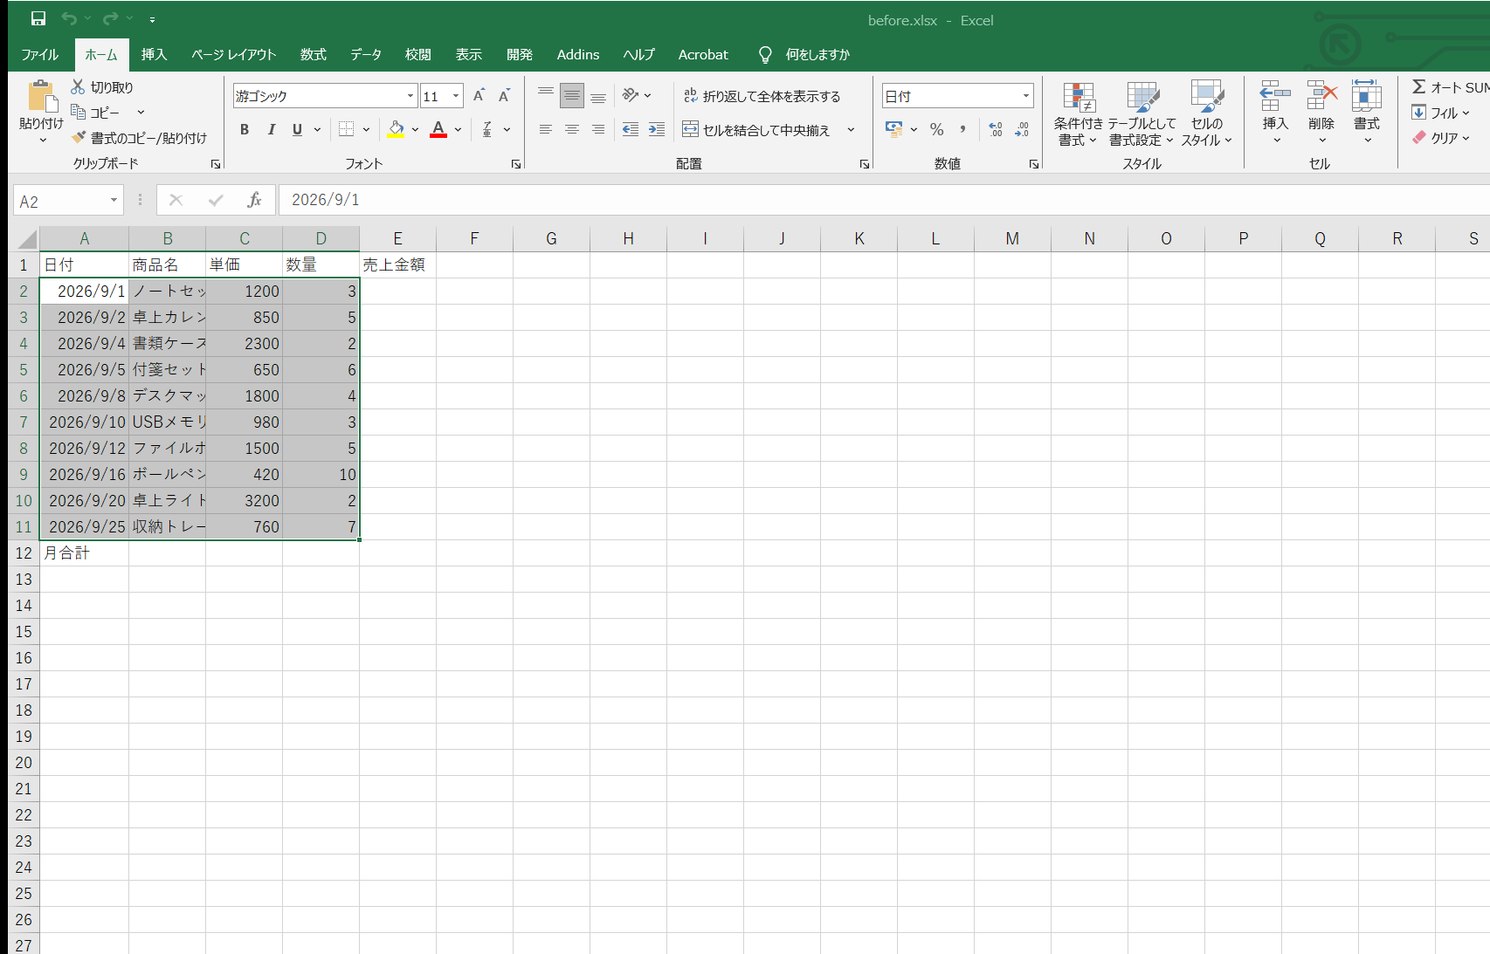Toggle center horizontal alignment
The image size is (1490, 954).
click(571, 129)
